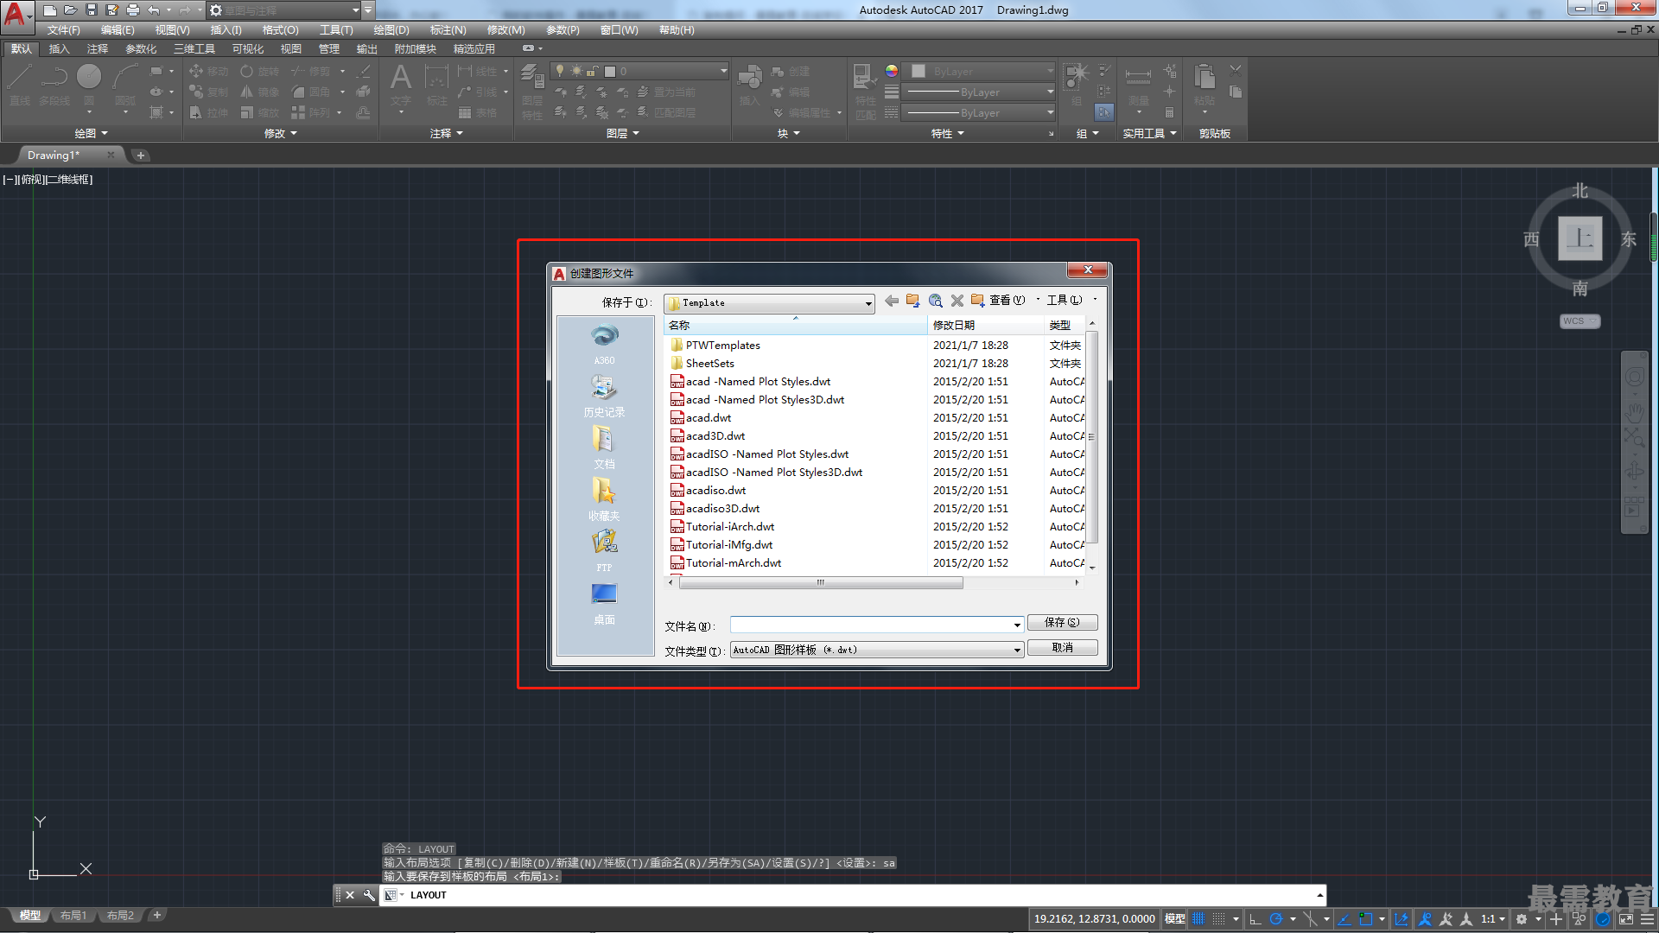Click the up one level folder icon
Screen dimensions: 1659x933
click(x=913, y=301)
